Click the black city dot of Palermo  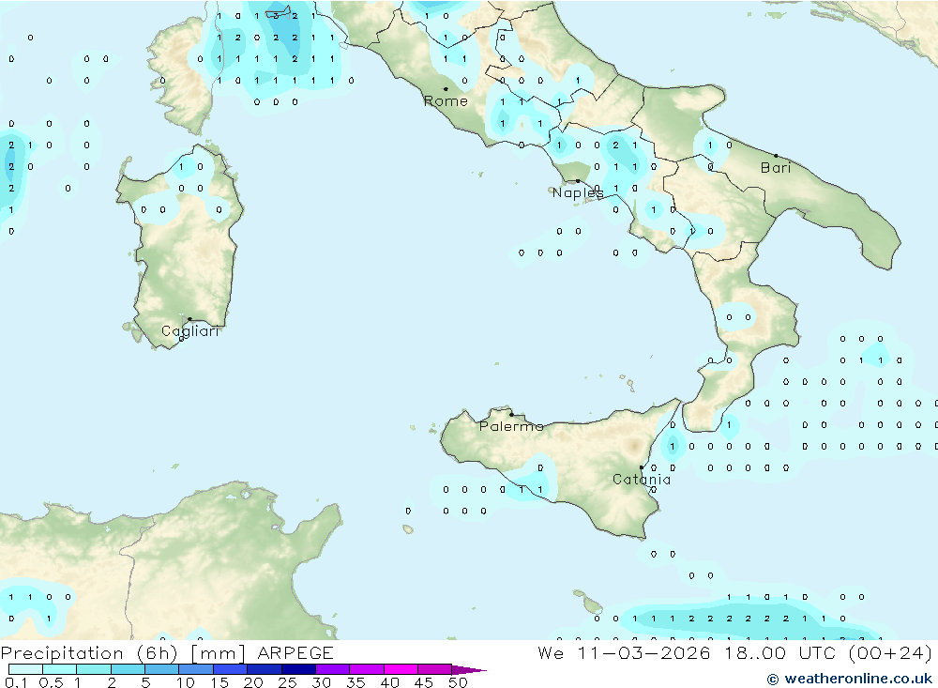pyautogui.click(x=511, y=414)
